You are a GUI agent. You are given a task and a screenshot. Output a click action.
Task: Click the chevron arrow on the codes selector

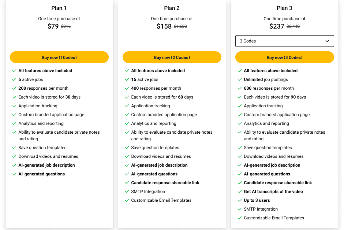pos(327,41)
